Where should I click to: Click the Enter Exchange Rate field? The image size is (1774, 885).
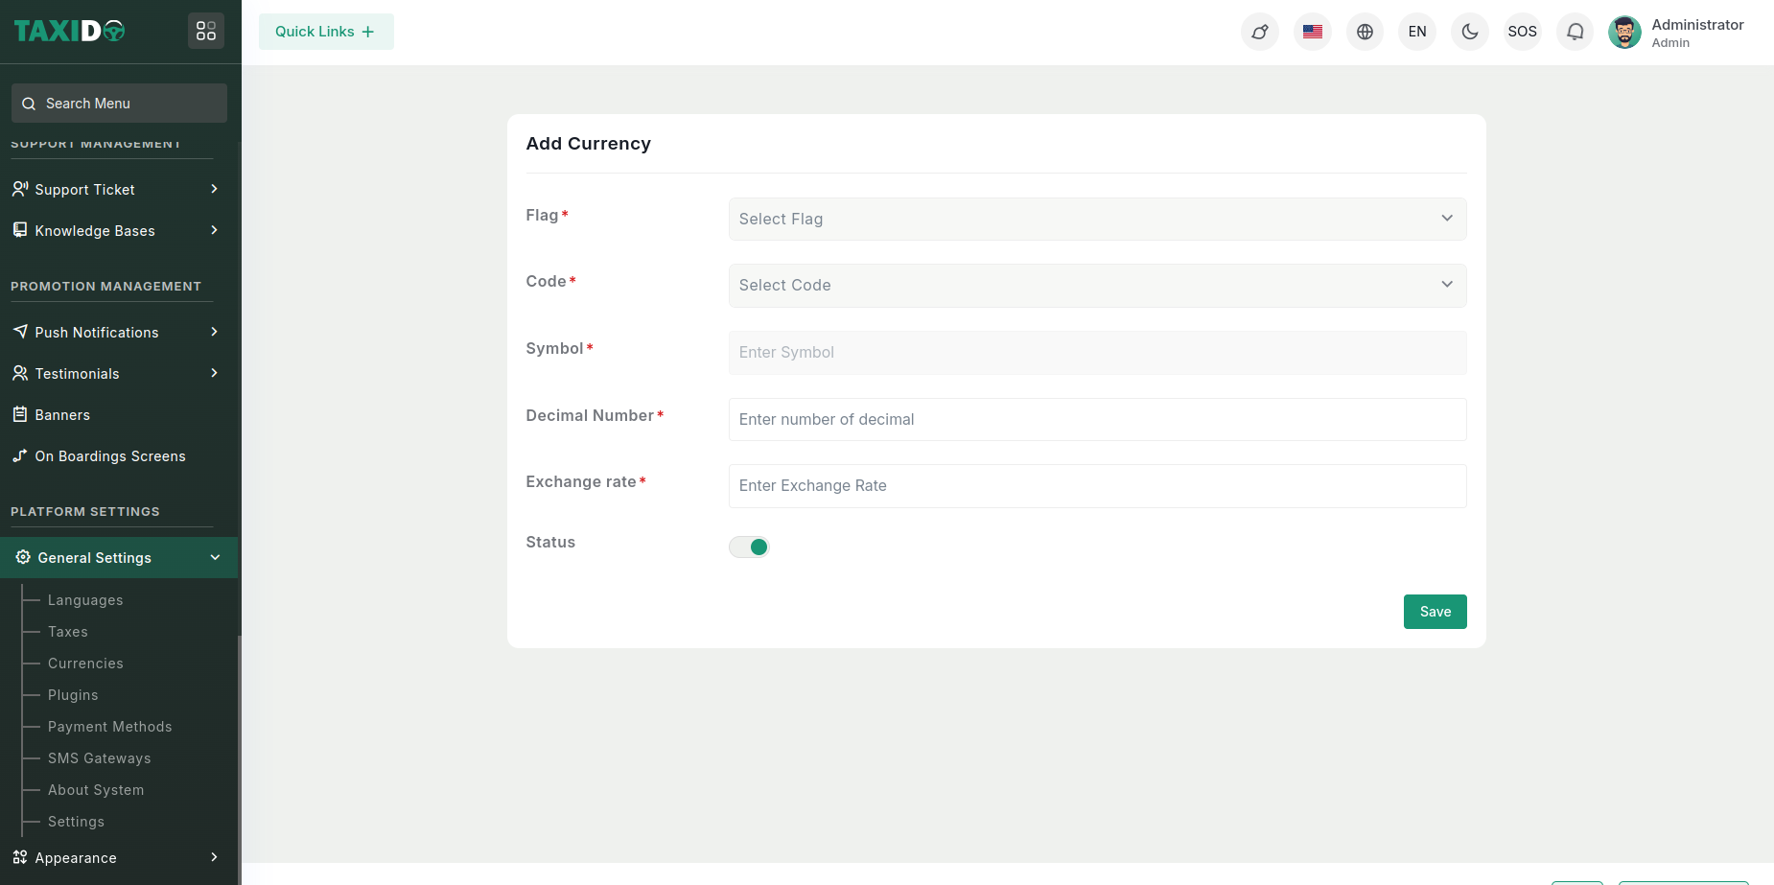(1097, 486)
